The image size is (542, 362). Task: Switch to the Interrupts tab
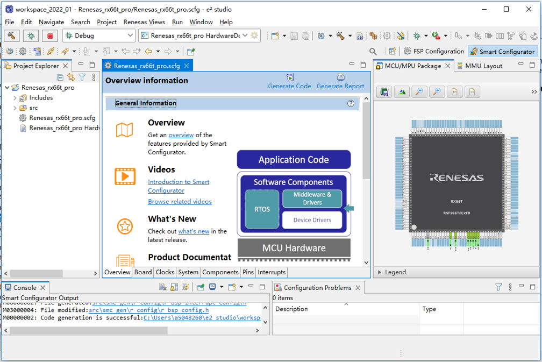272,272
